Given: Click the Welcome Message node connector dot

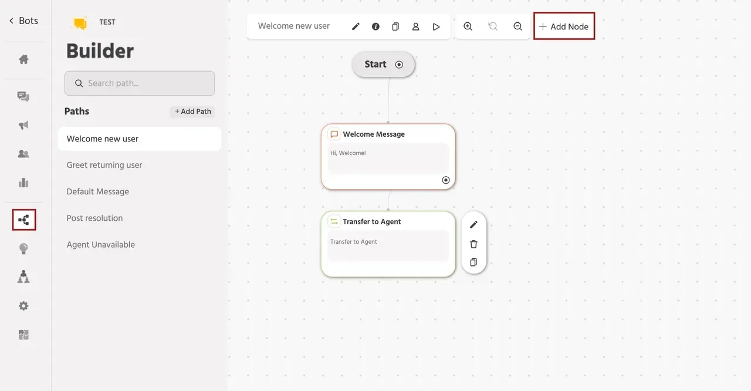Looking at the screenshot, I should pos(446,180).
